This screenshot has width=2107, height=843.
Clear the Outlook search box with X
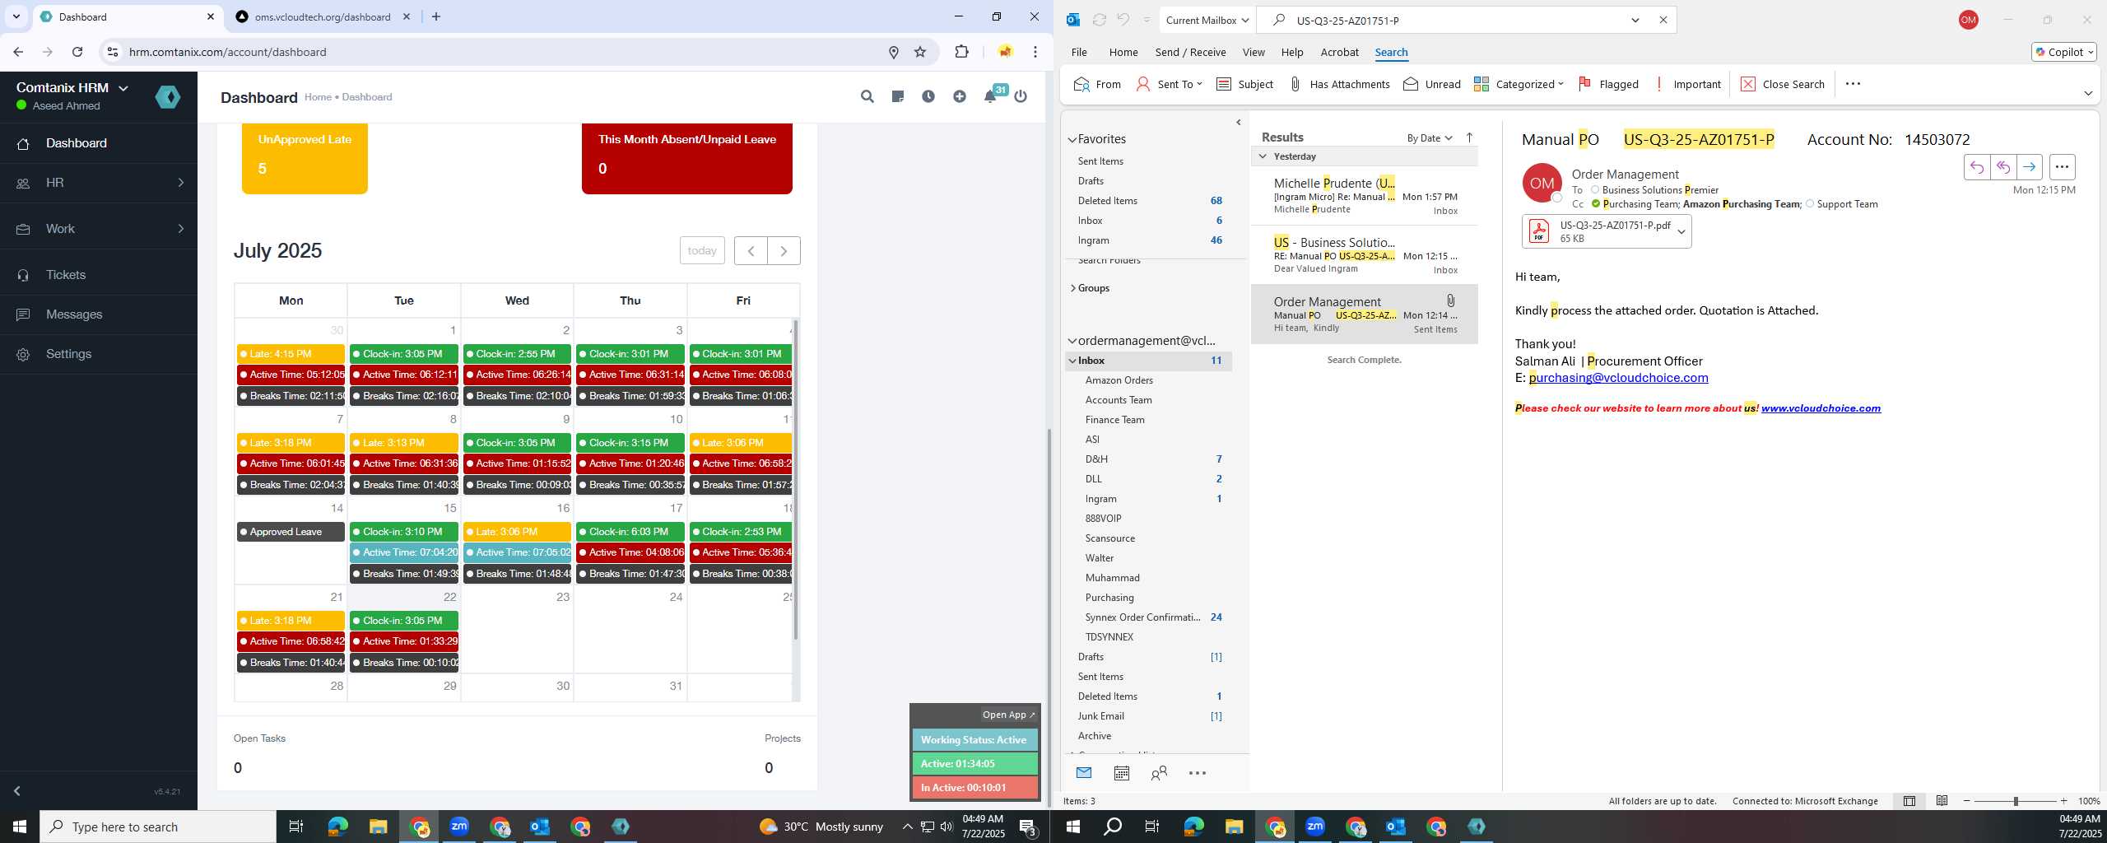[x=1663, y=20]
